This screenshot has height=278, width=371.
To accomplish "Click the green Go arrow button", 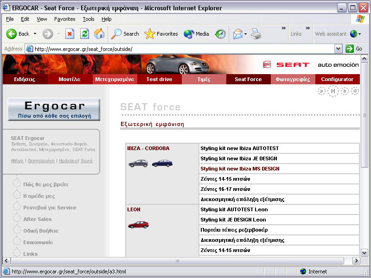I will click(350, 49).
